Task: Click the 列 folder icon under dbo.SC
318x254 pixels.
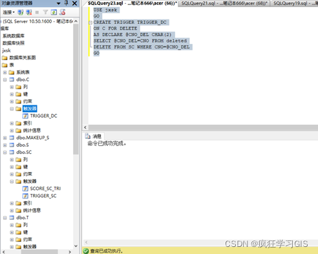Action: tap(19, 160)
